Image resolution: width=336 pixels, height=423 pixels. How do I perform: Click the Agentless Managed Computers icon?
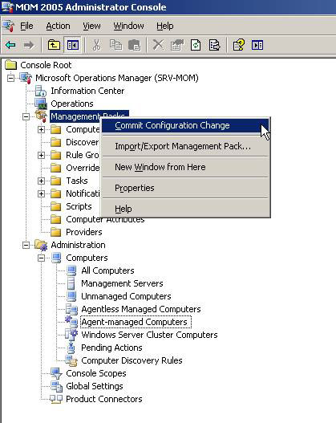click(71, 309)
